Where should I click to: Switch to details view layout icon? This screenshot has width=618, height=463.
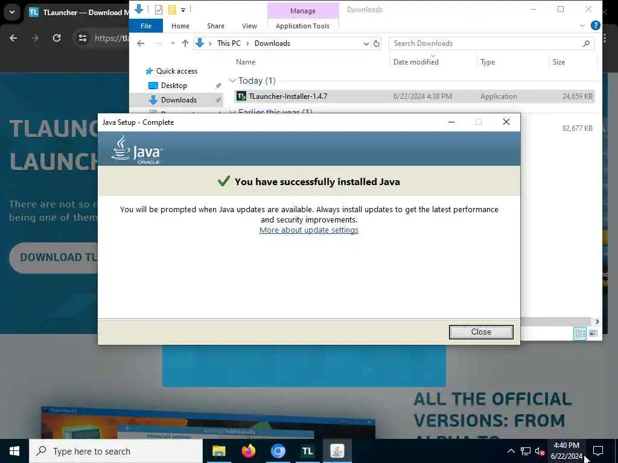pyautogui.click(x=580, y=333)
